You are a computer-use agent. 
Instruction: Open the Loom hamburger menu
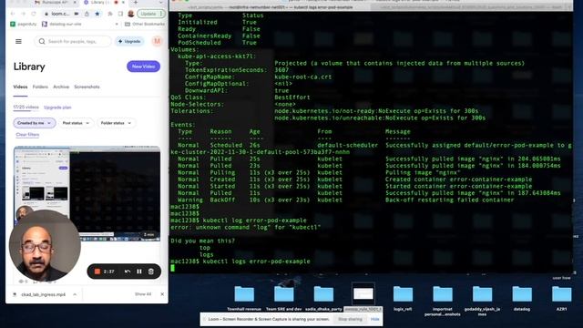tap(18, 41)
